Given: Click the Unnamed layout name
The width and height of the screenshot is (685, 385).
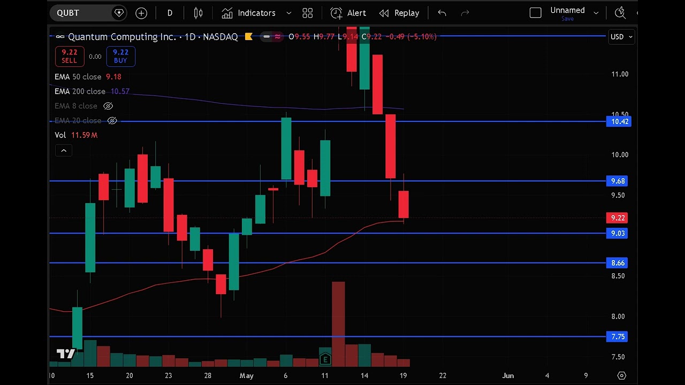Looking at the screenshot, I should pyautogui.click(x=567, y=10).
